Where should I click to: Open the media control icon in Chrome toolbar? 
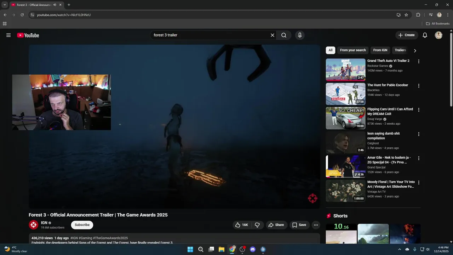(x=431, y=15)
